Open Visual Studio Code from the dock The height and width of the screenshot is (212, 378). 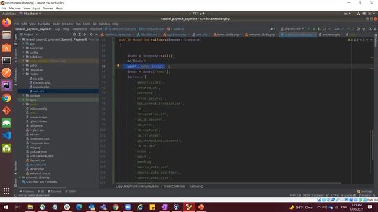pyautogui.click(x=6, y=135)
